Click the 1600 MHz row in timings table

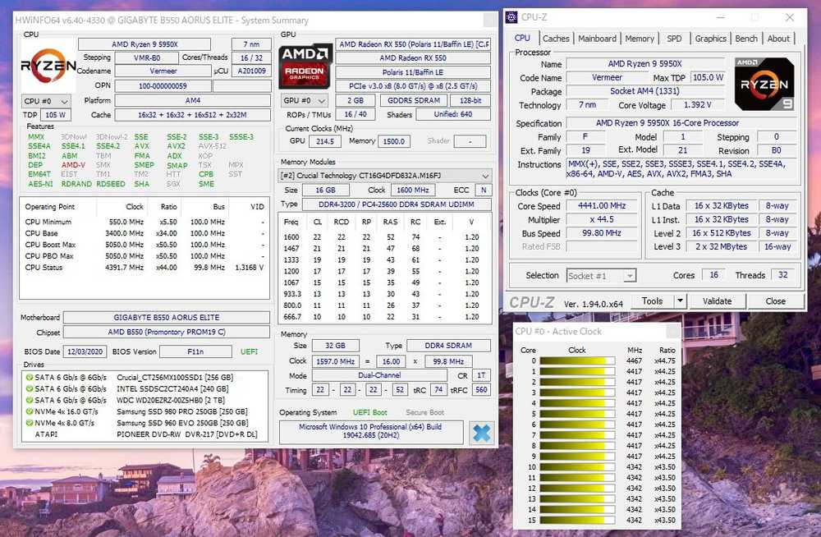tap(384, 236)
